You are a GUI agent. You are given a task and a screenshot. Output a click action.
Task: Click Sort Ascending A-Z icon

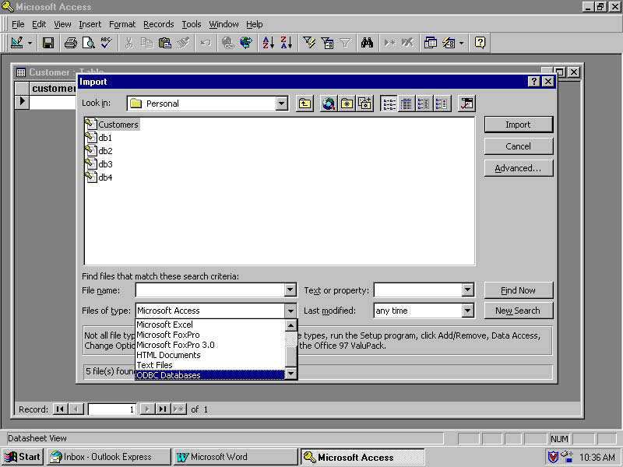[x=269, y=43]
